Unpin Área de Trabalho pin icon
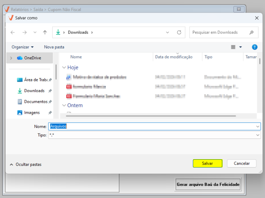The width and height of the screenshot is (265, 198). coord(50,80)
